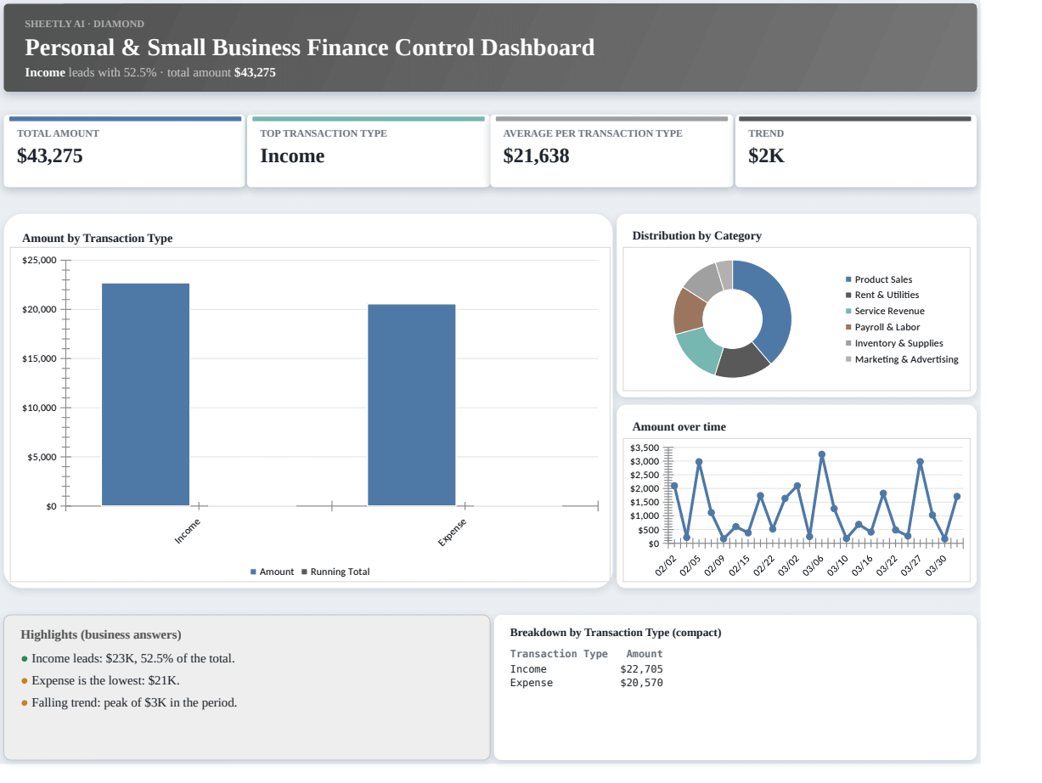
Task: Click the dashboard title heading
Action: point(309,47)
